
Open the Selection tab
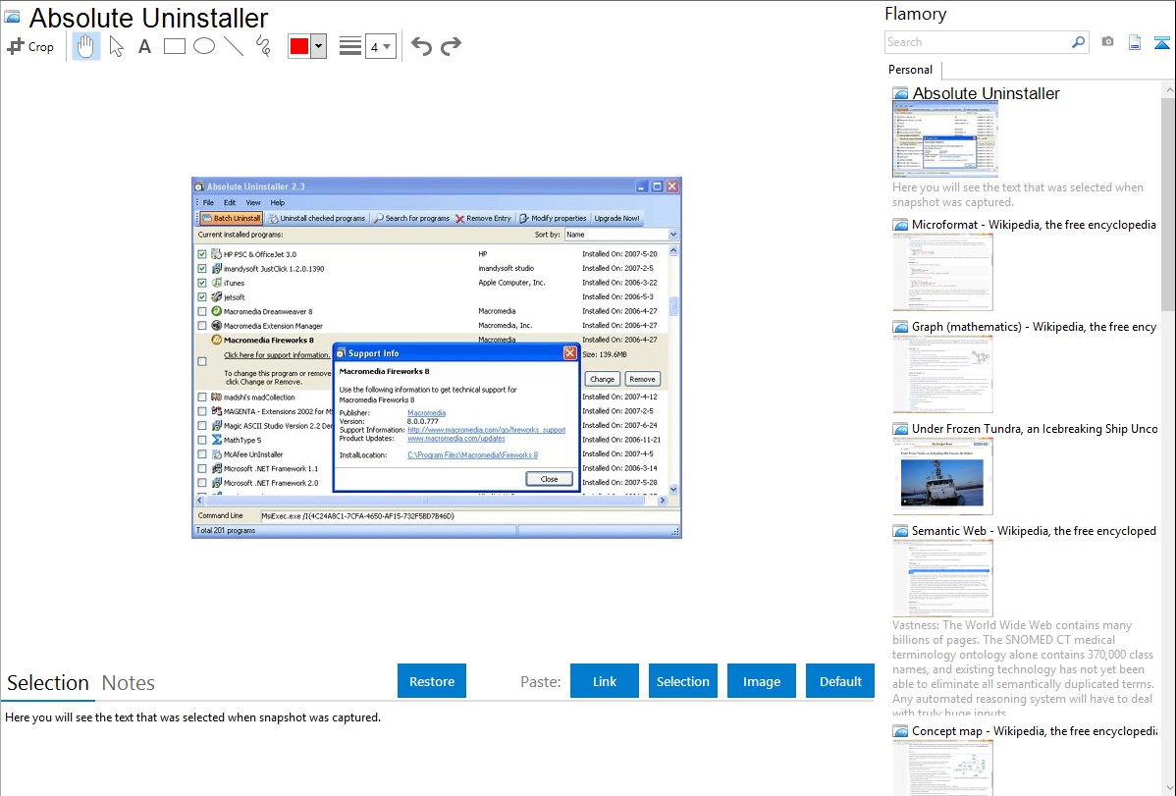tap(48, 683)
